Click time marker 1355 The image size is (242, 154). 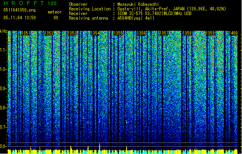pos(118,33)
